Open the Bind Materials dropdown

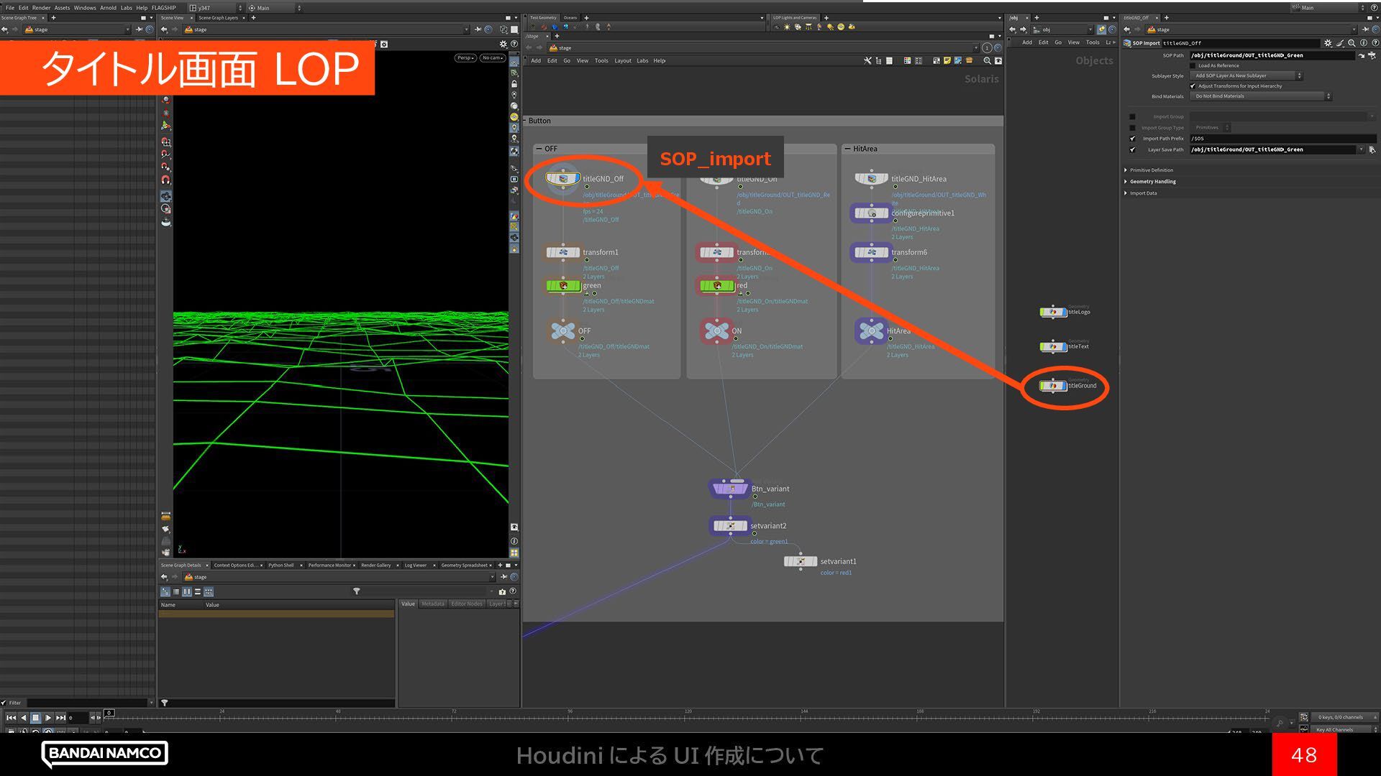click(x=1260, y=96)
